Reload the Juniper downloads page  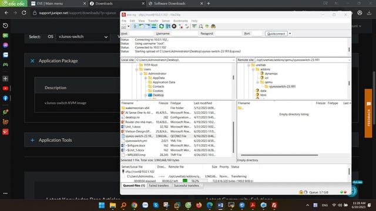24,13
